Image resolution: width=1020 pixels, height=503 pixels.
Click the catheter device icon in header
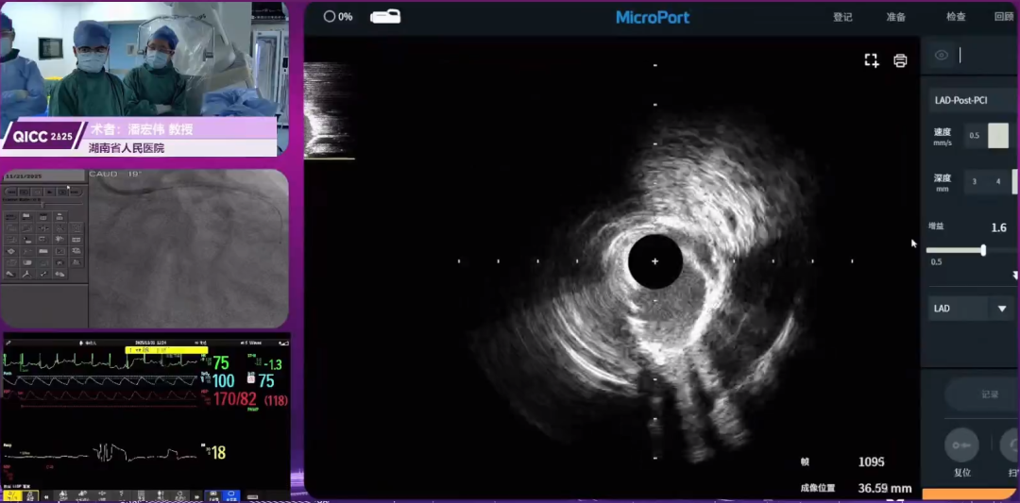pos(385,16)
